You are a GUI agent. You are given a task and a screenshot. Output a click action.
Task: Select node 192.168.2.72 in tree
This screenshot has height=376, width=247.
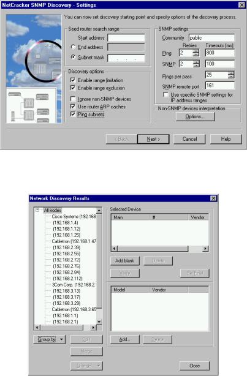coord(66,260)
